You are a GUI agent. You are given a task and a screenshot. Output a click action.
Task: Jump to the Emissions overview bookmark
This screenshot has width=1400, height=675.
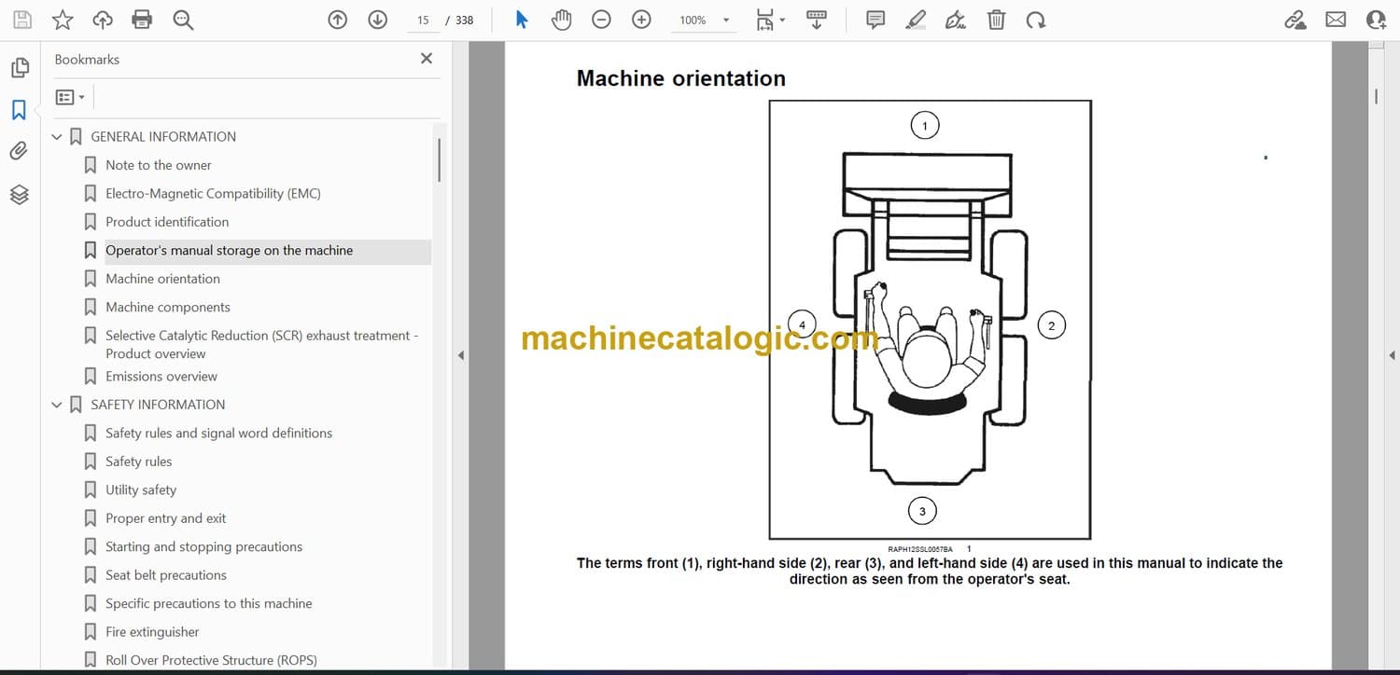coord(161,377)
